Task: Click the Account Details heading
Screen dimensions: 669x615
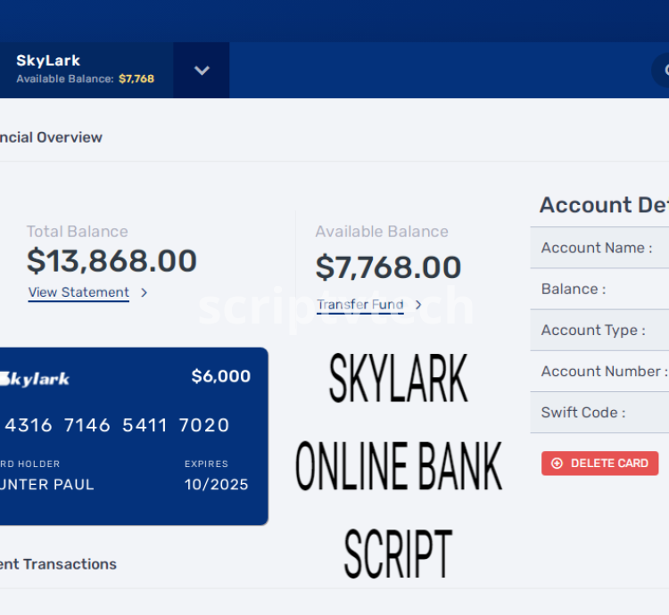Action: coord(604,205)
